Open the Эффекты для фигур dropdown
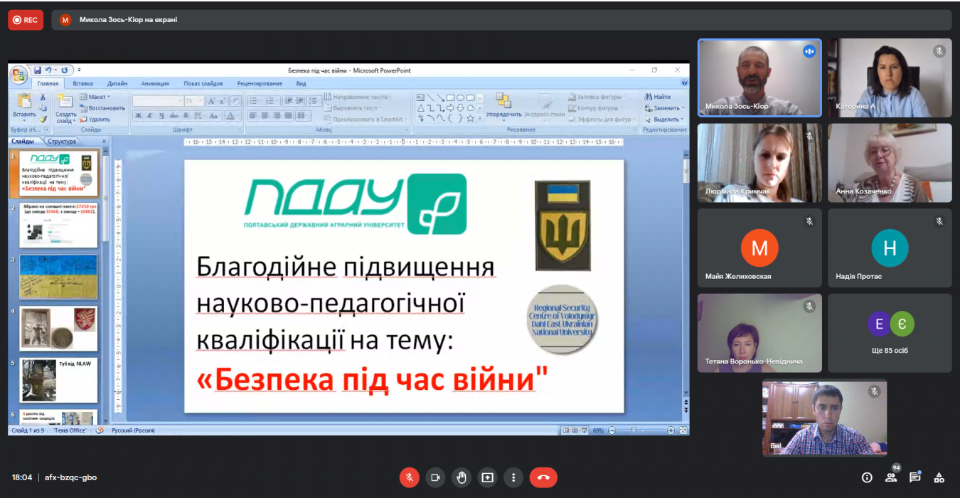Viewport: 960px width, 498px height. tap(601, 120)
